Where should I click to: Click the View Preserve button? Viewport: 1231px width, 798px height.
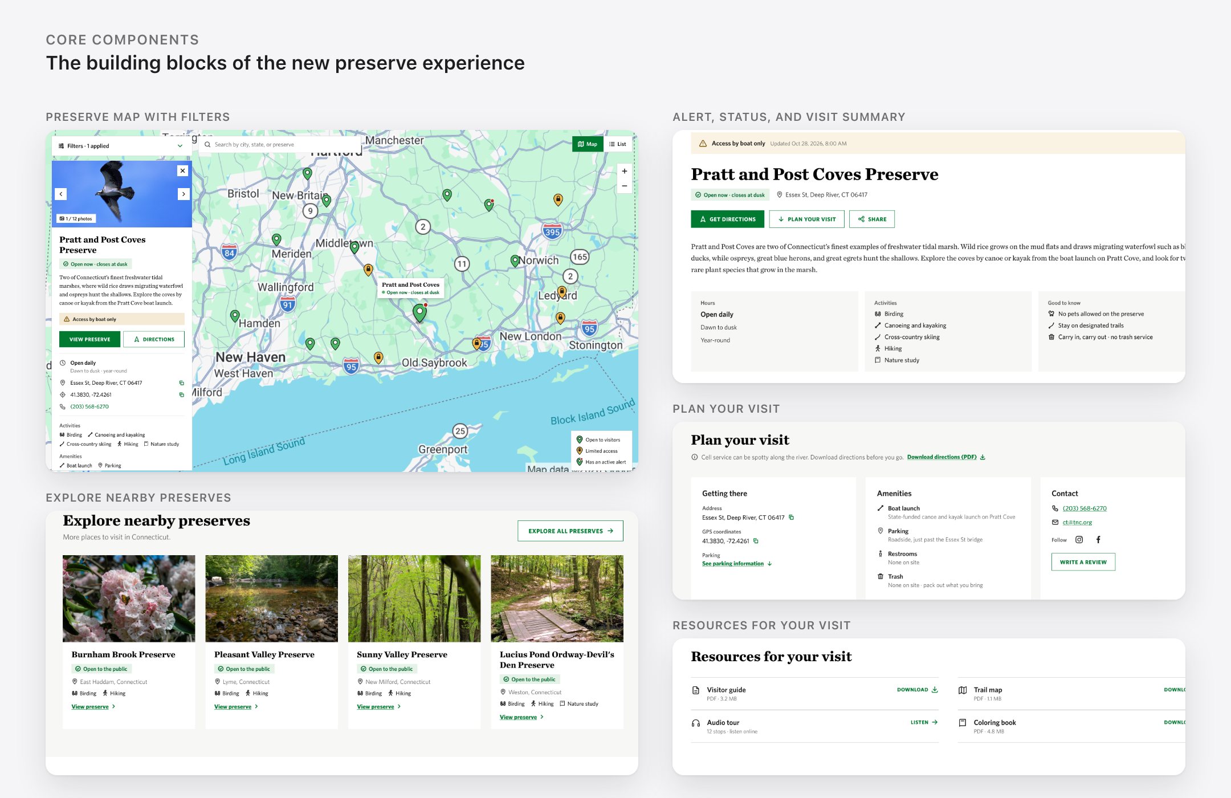point(89,339)
